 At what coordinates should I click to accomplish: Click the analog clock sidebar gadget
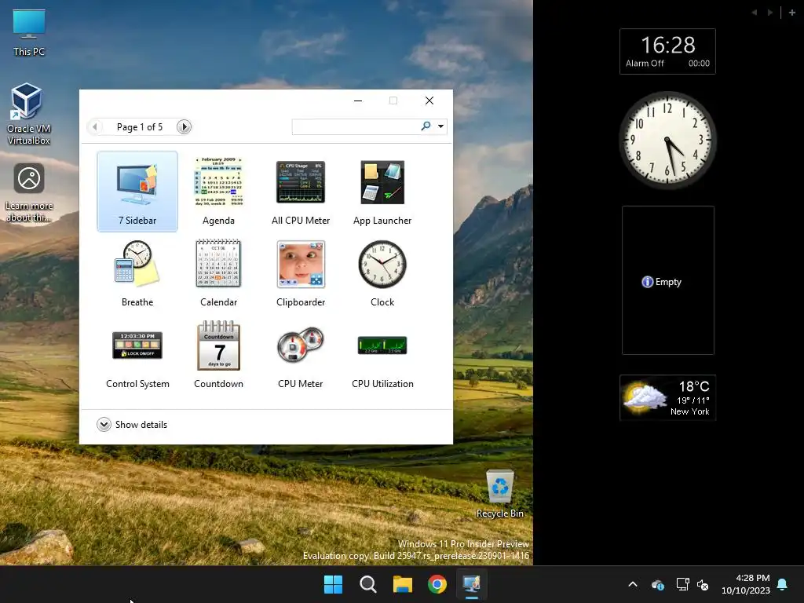[667, 140]
